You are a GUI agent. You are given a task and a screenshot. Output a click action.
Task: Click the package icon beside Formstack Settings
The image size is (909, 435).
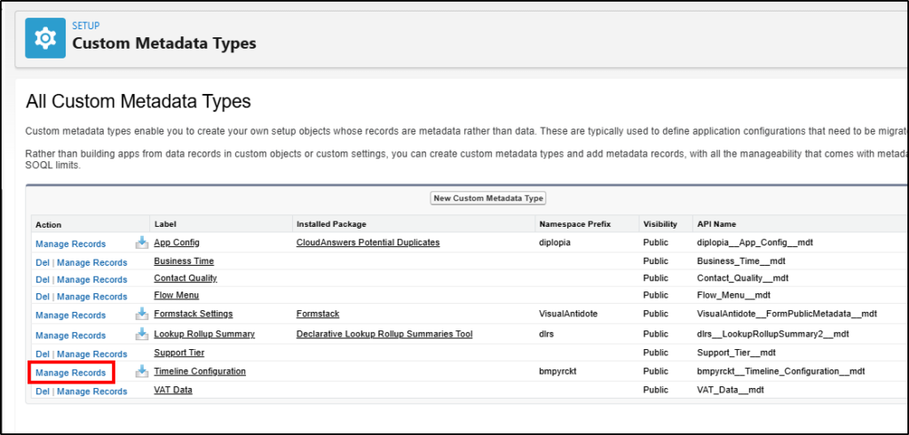point(142,315)
